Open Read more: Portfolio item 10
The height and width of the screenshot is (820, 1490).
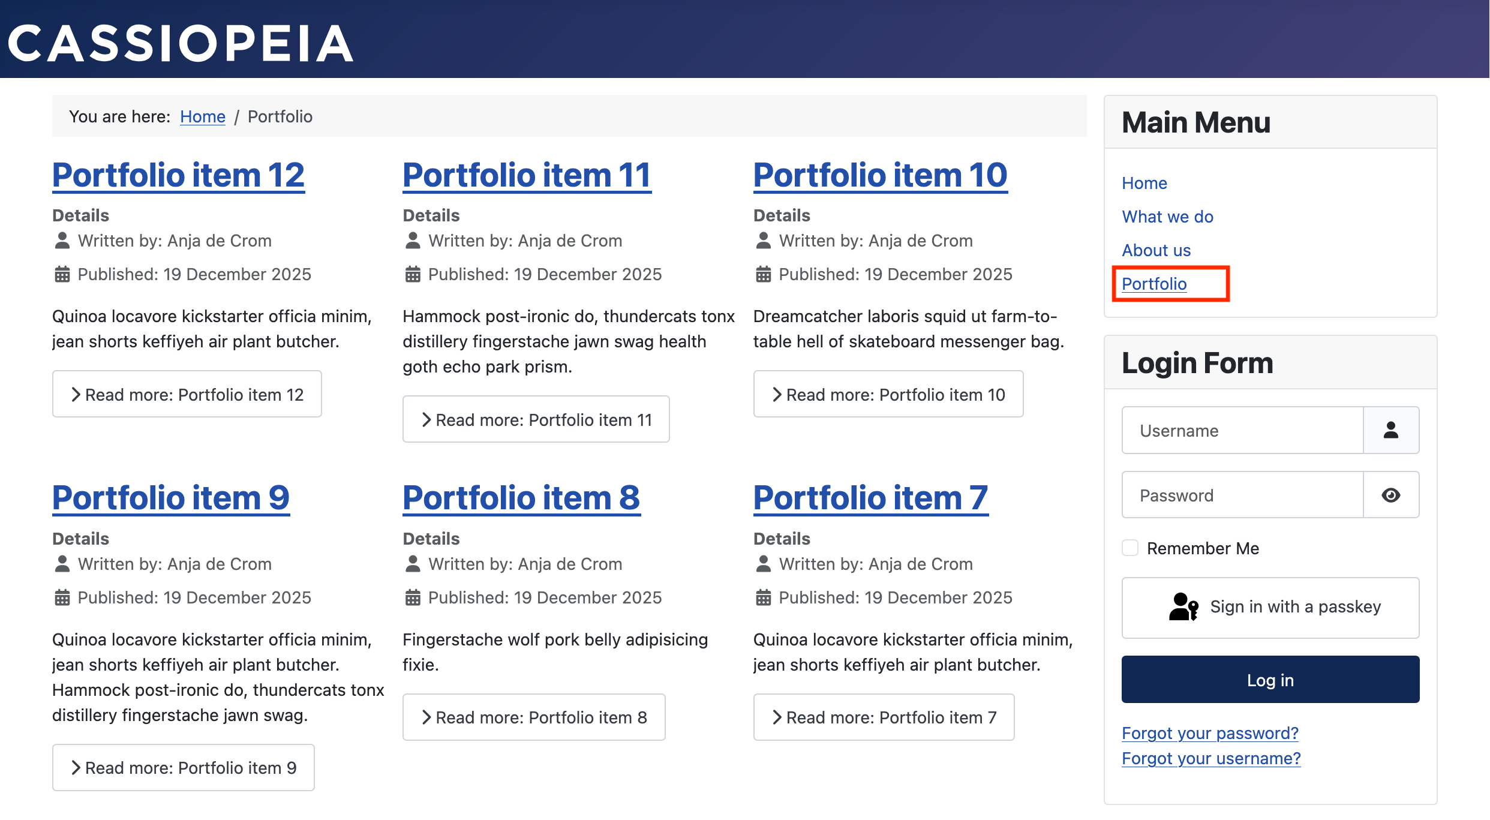click(x=888, y=394)
